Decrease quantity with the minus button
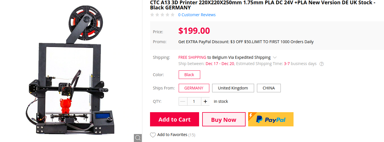Screen dimensions: 384x142 (183, 101)
